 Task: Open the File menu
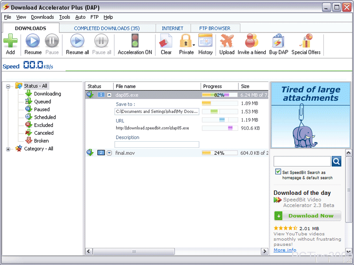click(x=8, y=17)
